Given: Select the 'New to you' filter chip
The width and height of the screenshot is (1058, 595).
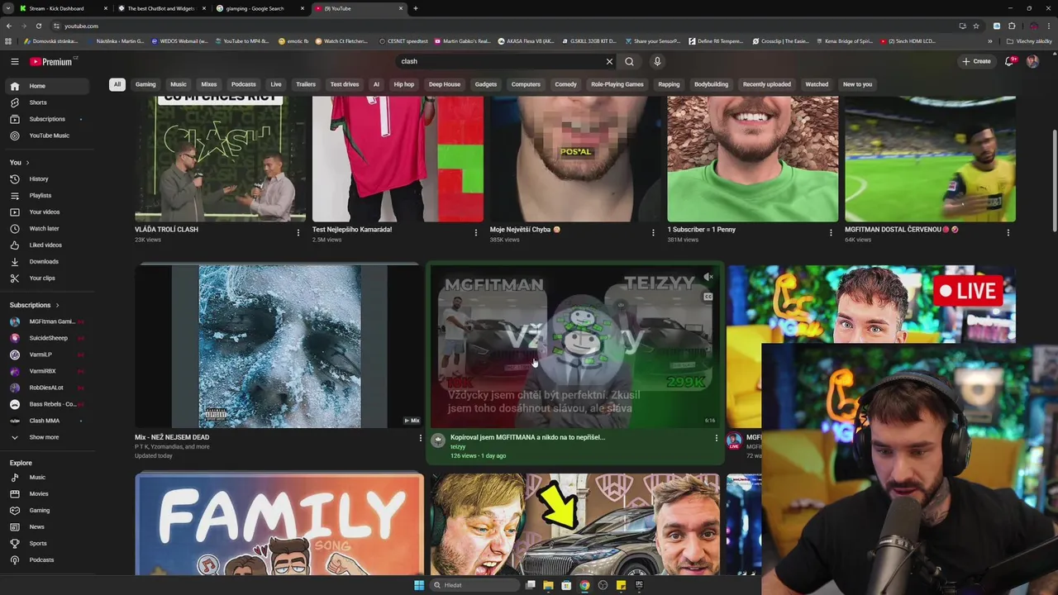Looking at the screenshot, I should point(858,84).
